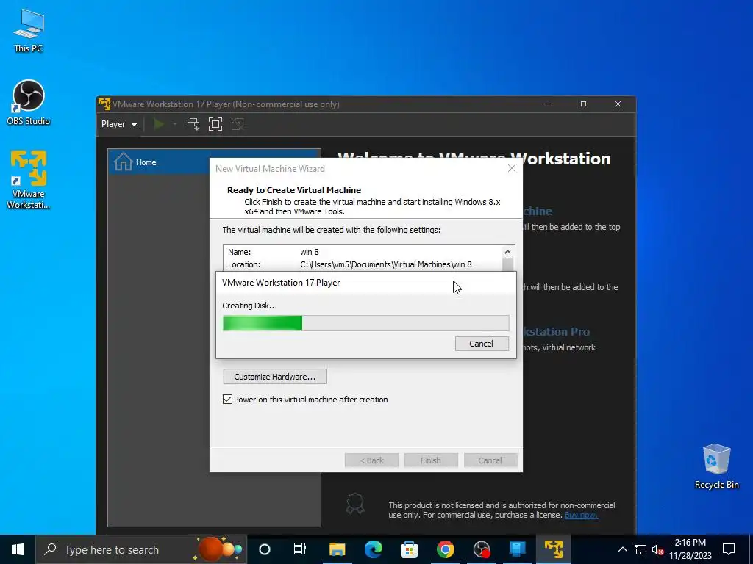The image size is (753, 564).
Task: Close the New Virtual Machine Wizard dialog
Action: click(512, 168)
